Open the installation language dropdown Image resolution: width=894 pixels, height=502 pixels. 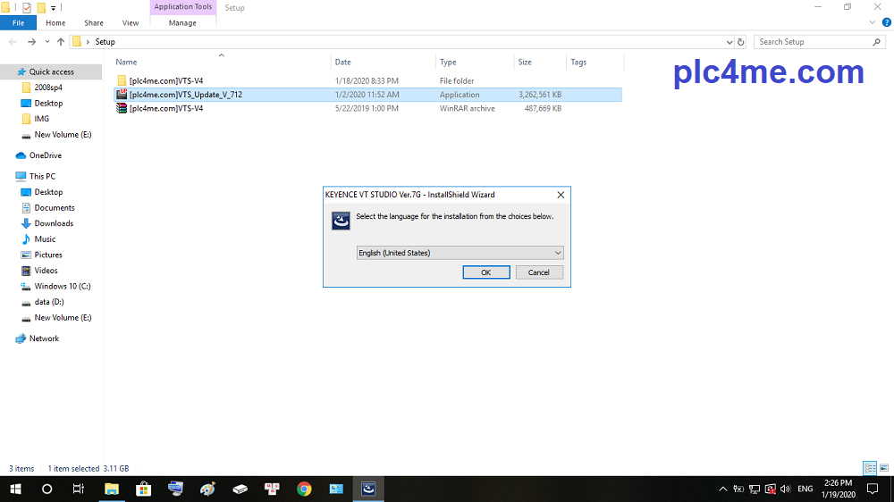(460, 253)
